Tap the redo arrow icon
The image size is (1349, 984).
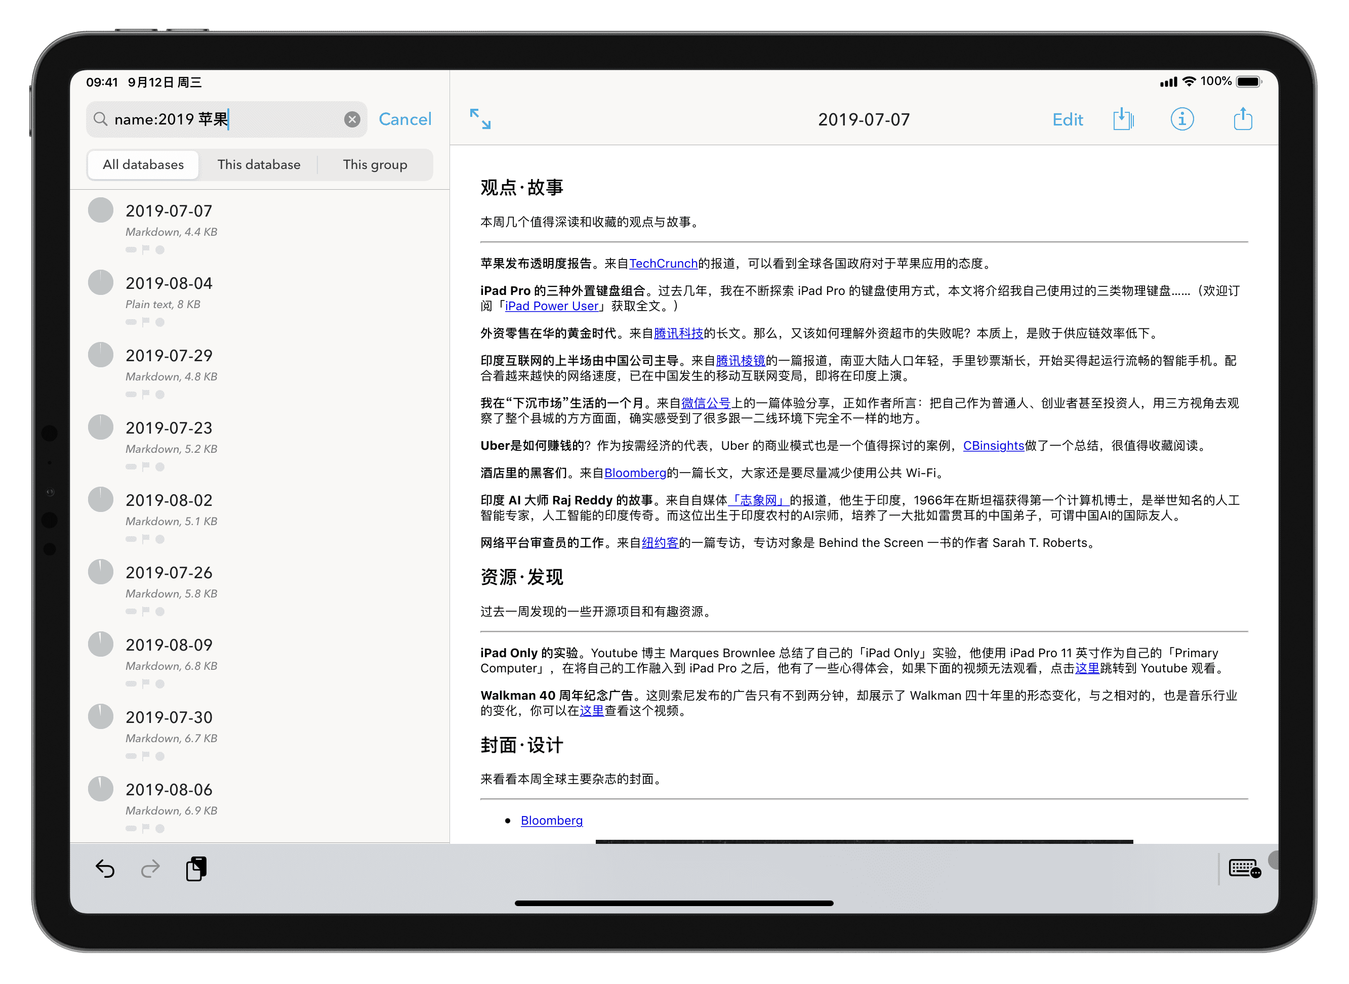(x=150, y=869)
